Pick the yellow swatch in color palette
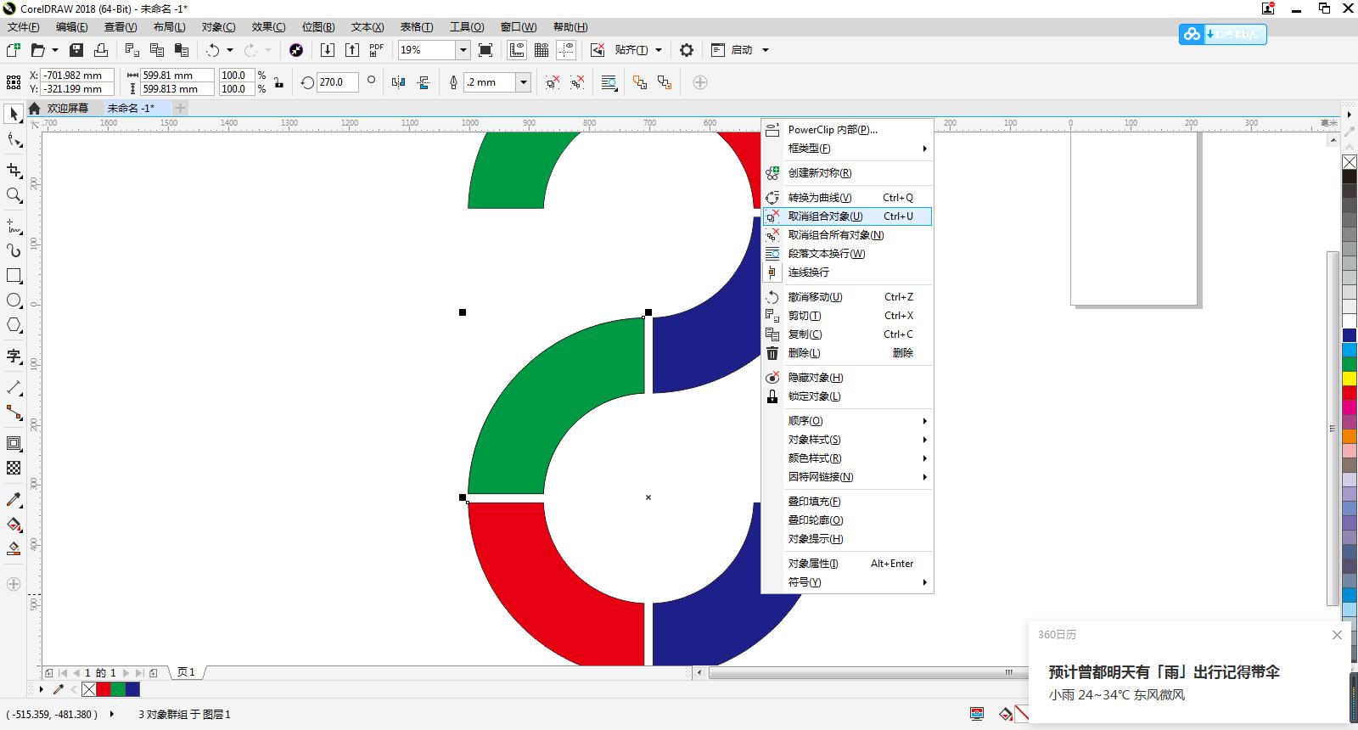1358x730 pixels. tap(1349, 379)
